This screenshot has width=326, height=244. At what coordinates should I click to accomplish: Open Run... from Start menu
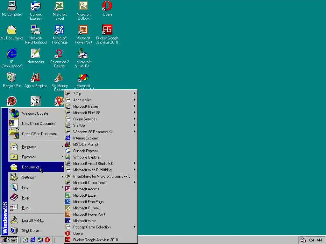(36, 208)
